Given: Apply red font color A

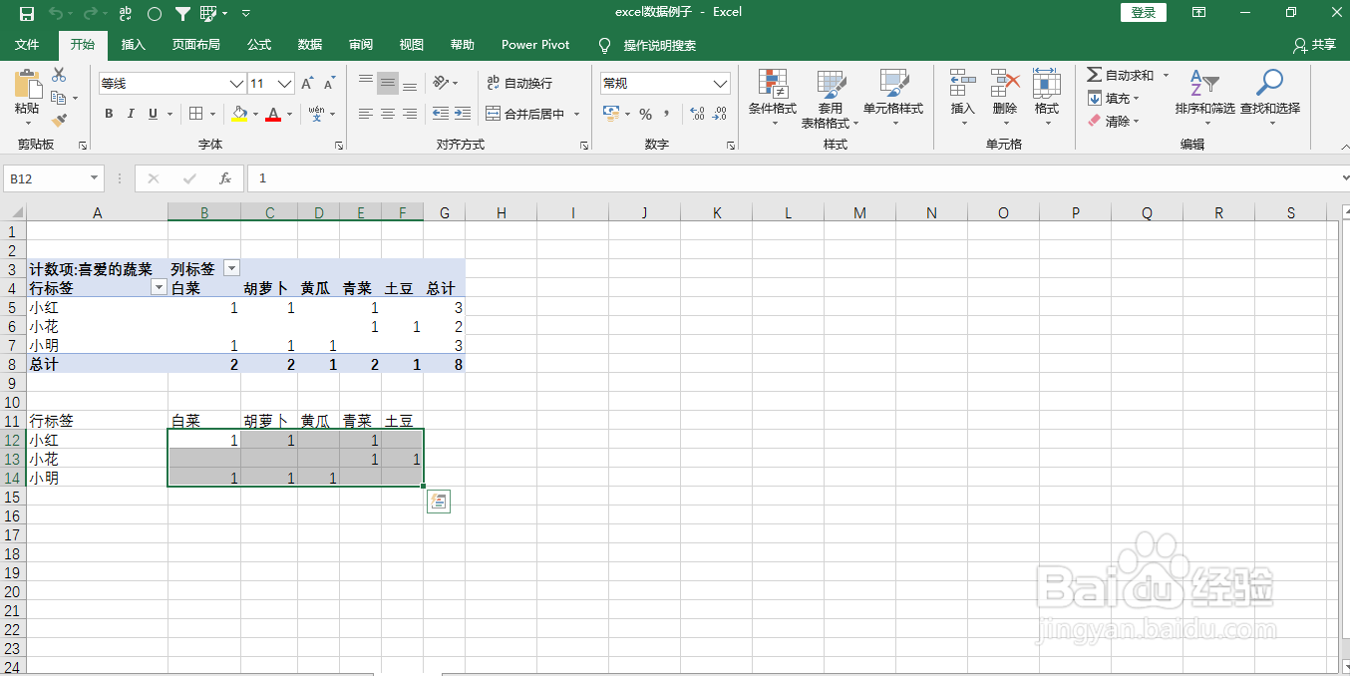Looking at the screenshot, I should (x=273, y=114).
